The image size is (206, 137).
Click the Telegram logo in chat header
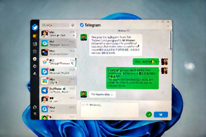(x=82, y=25)
